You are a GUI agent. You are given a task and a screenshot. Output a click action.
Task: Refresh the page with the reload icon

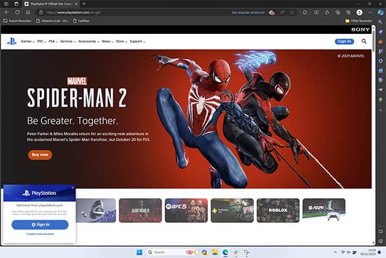[x=17, y=12]
